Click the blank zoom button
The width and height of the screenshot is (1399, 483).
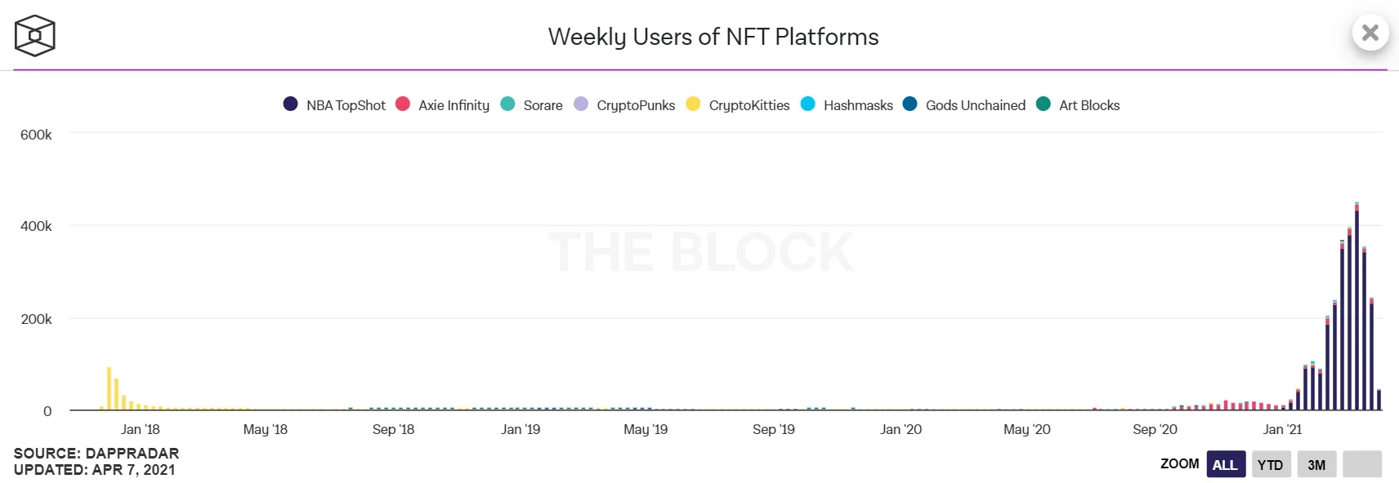pyautogui.click(x=1361, y=464)
